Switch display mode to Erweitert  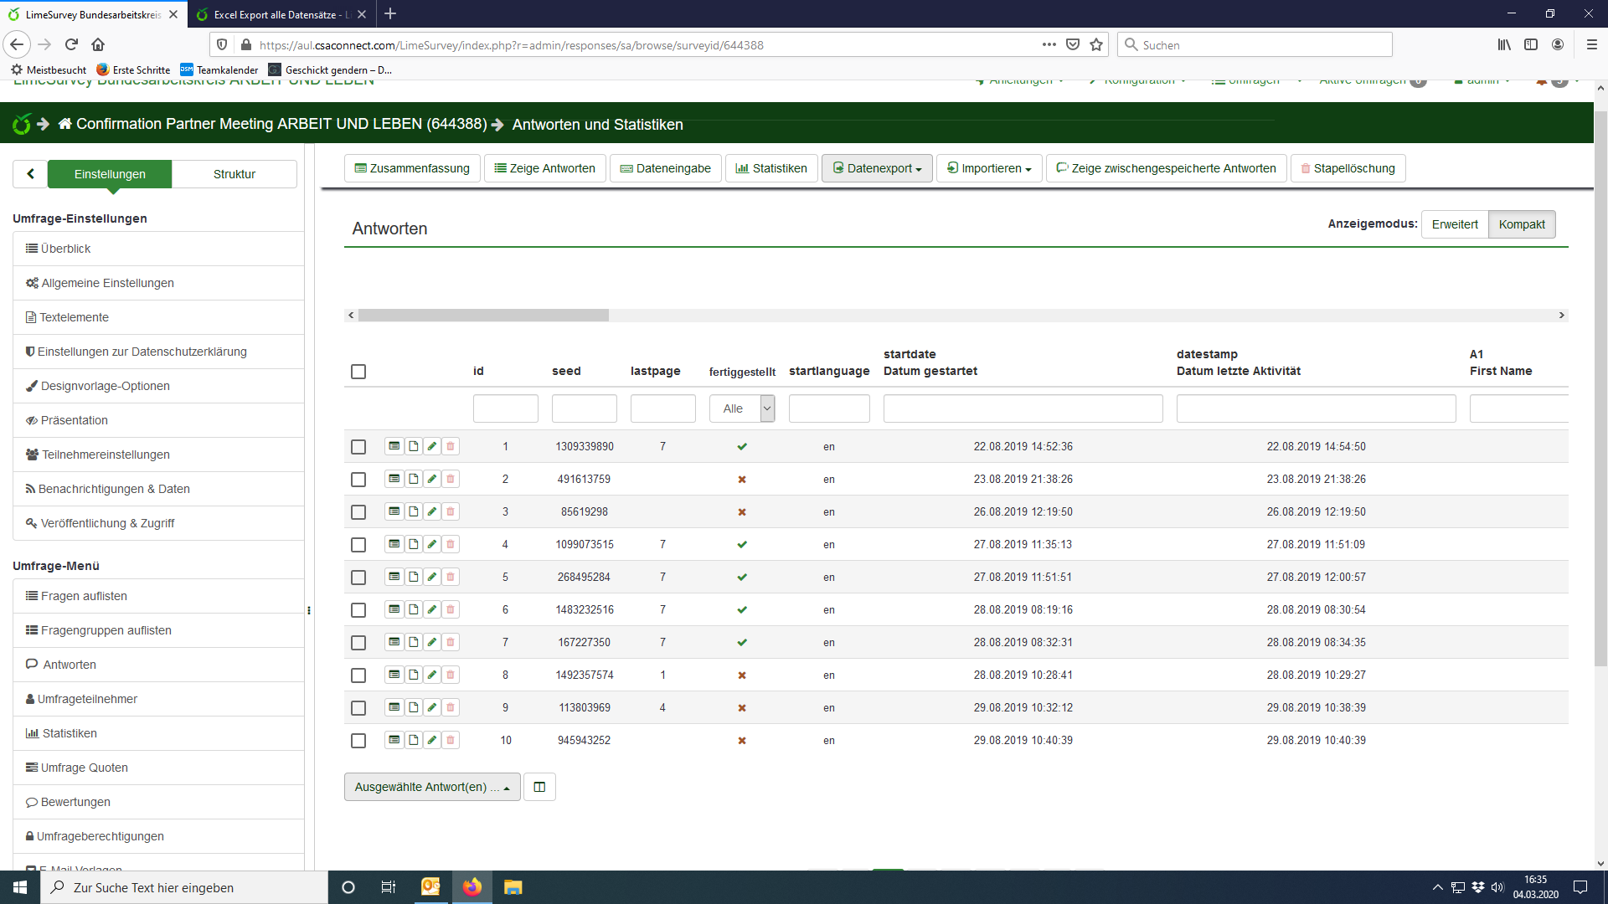(1454, 224)
